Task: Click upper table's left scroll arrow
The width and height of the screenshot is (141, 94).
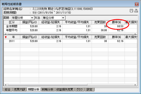Action: click(x=6, y=34)
